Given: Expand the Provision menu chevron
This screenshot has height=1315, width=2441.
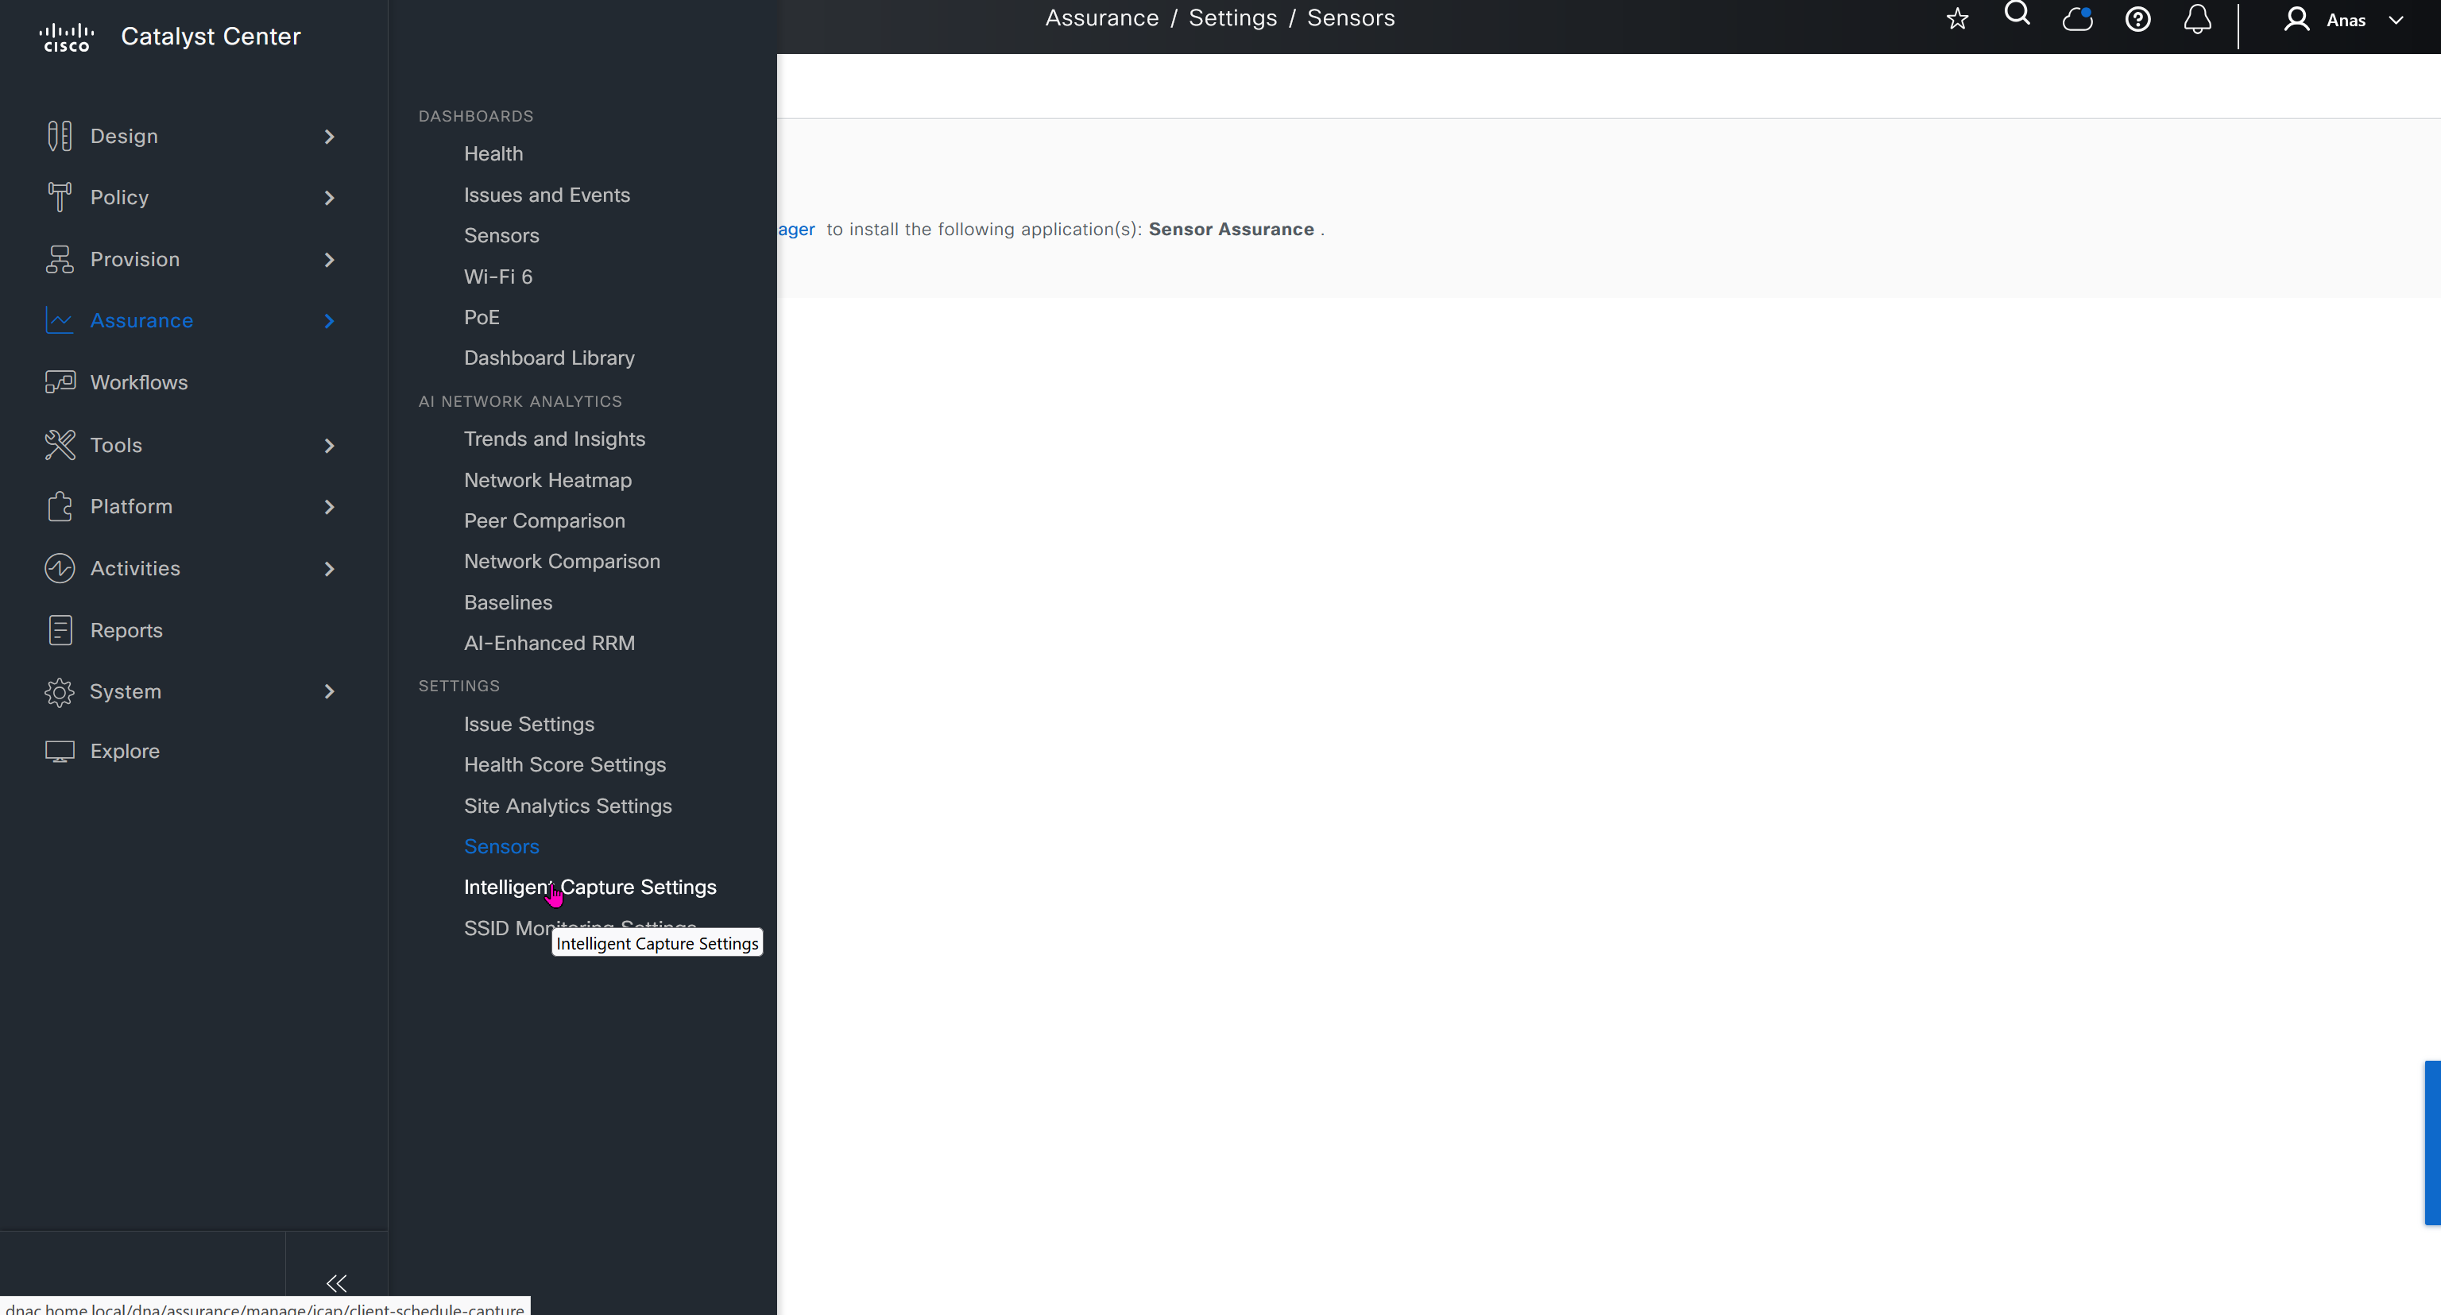Looking at the screenshot, I should click(329, 260).
